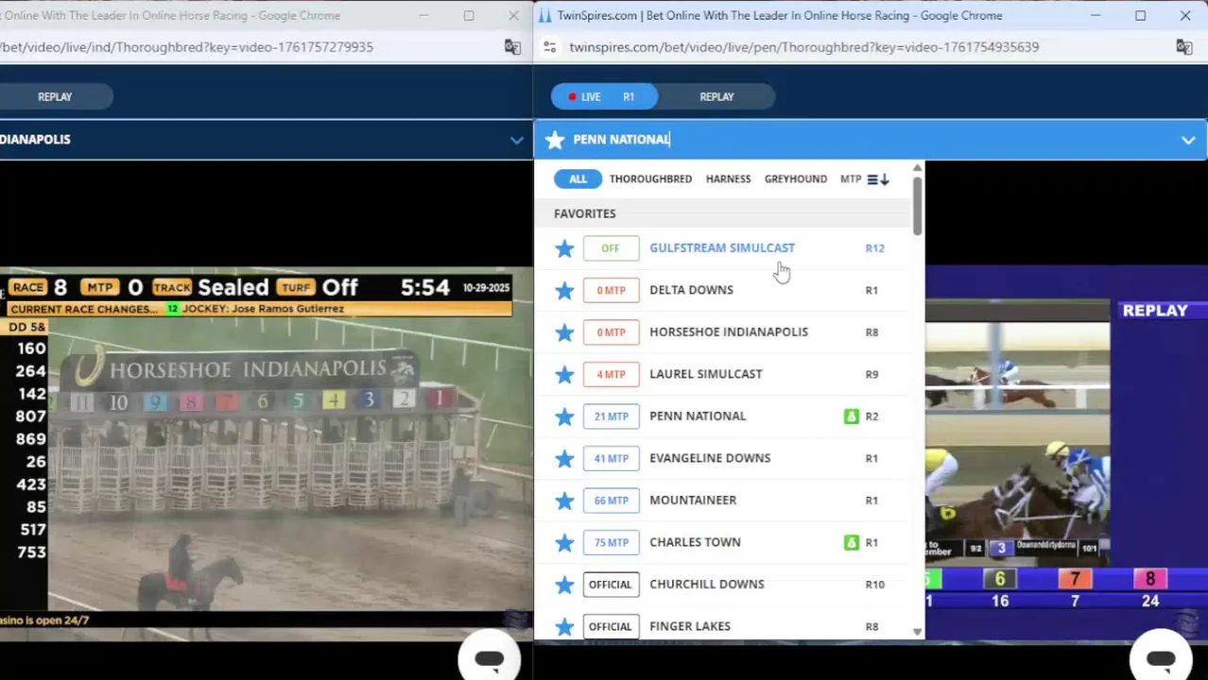The height and width of the screenshot is (680, 1208).
Task: Choose Laurel Simulcast from the track list
Action: click(x=705, y=374)
